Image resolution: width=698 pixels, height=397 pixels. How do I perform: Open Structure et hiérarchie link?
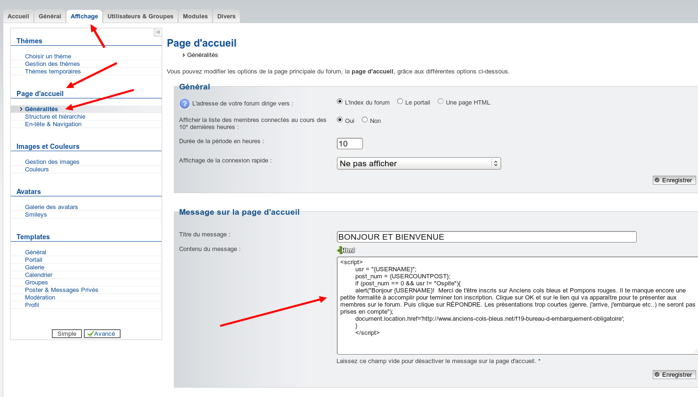click(x=55, y=116)
